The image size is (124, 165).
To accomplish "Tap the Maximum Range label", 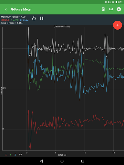I will pos(13,17).
